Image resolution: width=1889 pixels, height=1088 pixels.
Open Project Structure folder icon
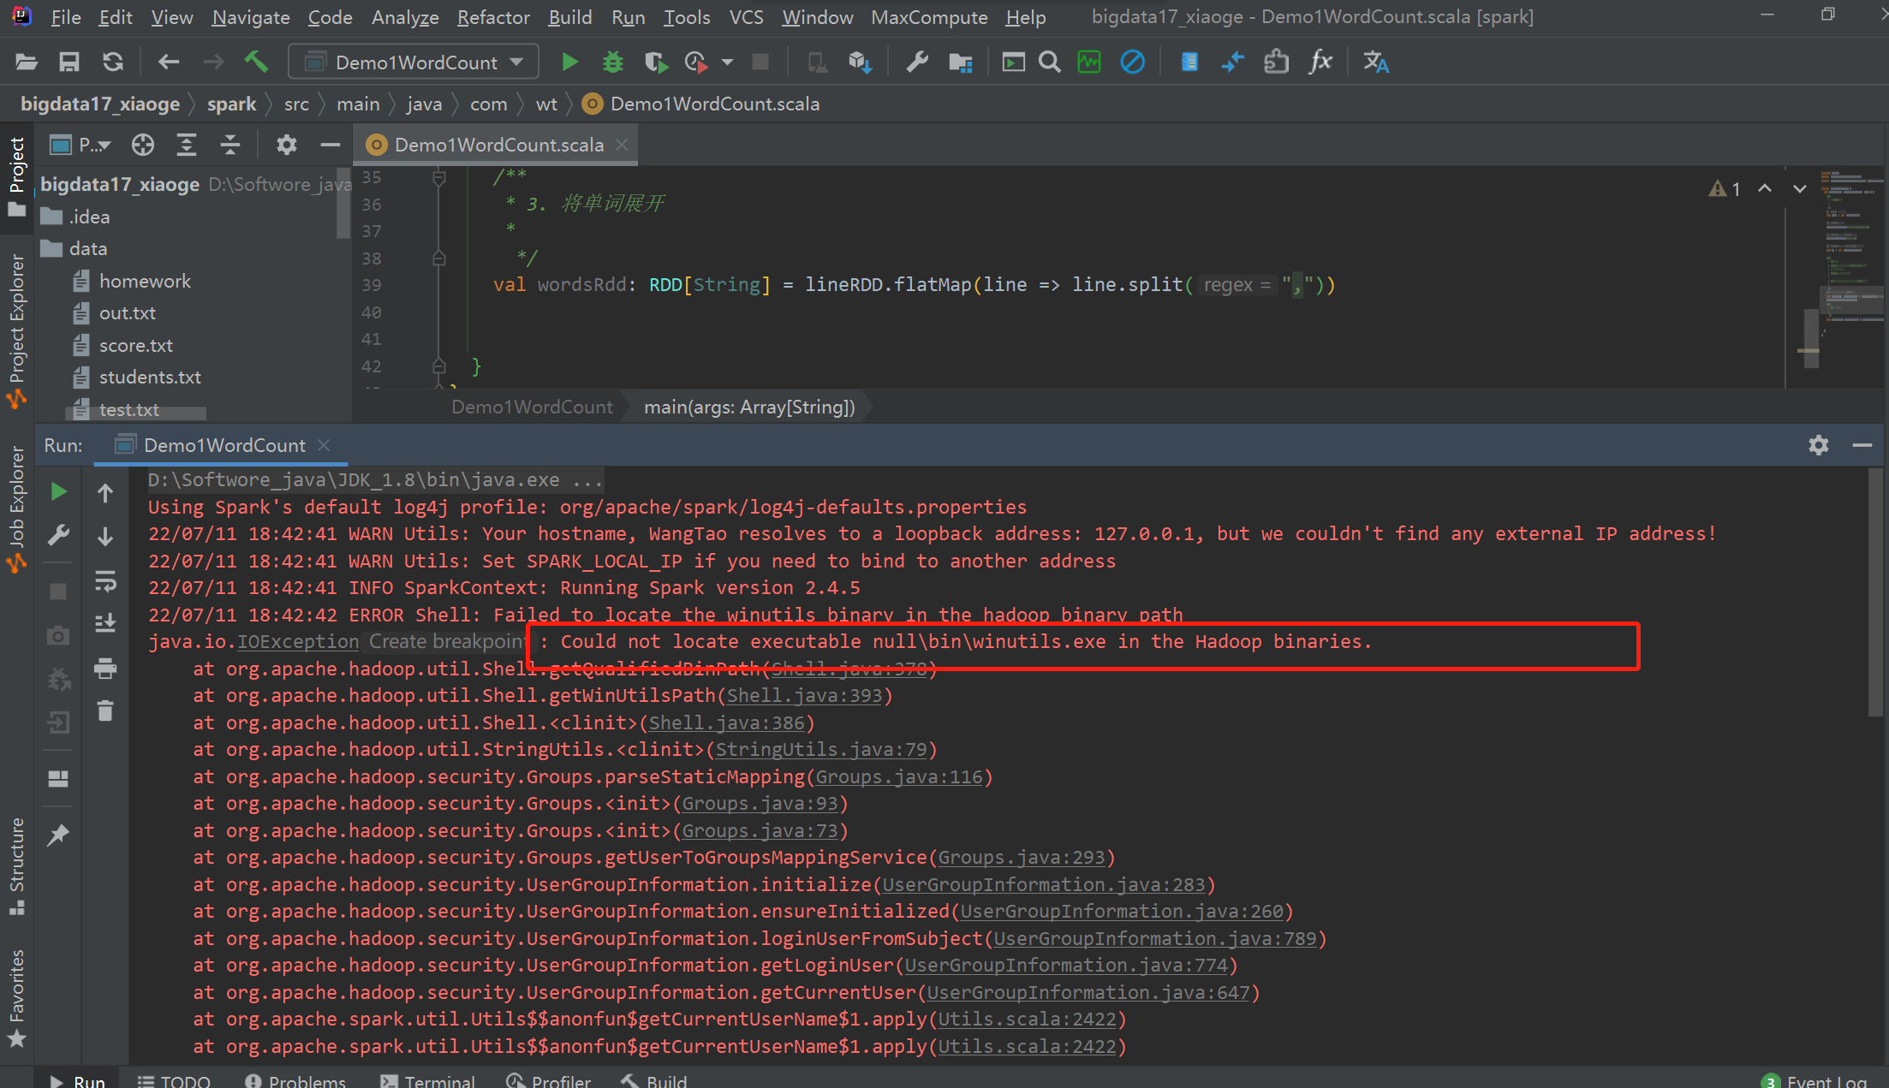pyautogui.click(x=961, y=62)
